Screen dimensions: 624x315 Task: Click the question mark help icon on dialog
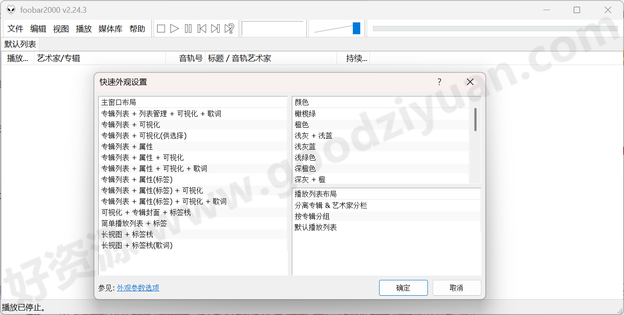(x=439, y=82)
